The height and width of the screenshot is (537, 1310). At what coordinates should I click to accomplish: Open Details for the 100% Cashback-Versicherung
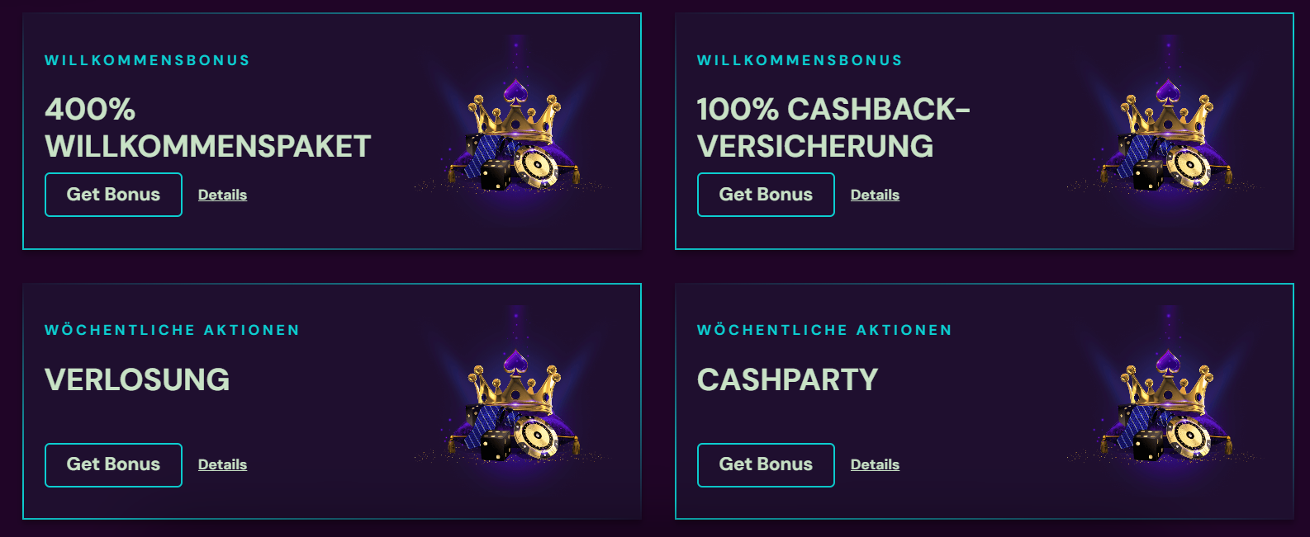pyautogui.click(x=875, y=195)
